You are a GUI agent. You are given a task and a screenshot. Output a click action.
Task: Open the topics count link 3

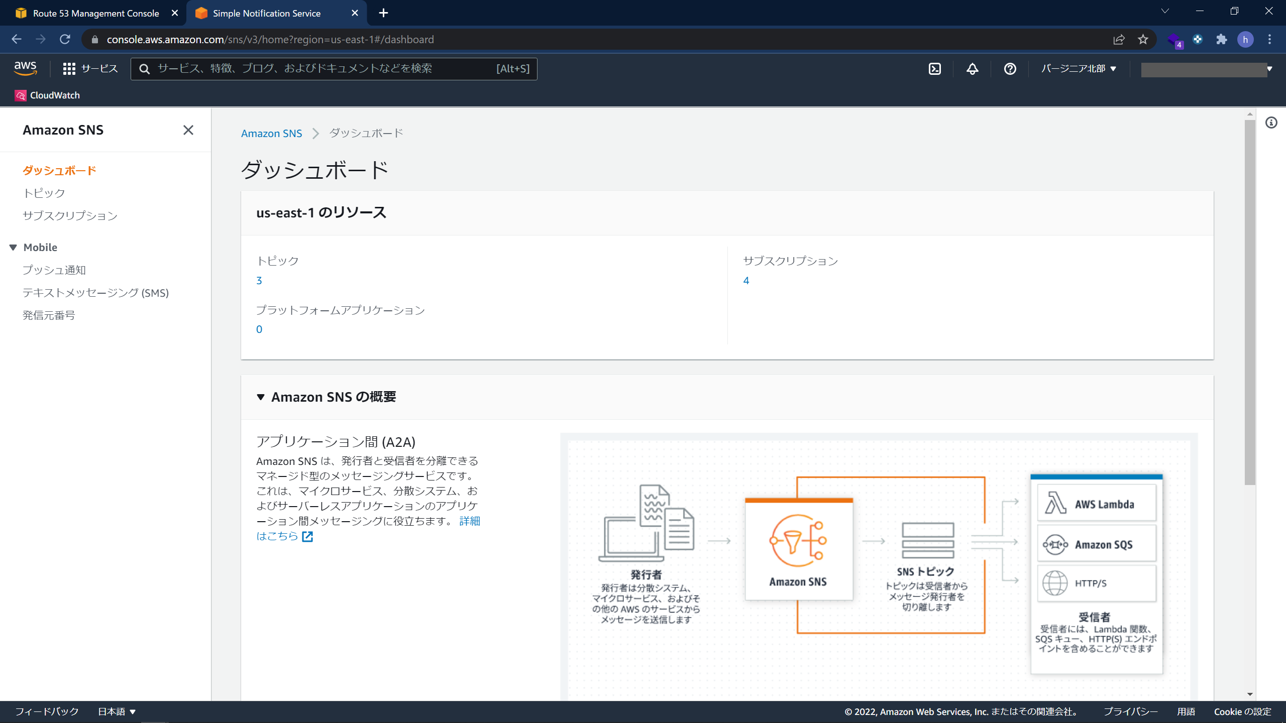pyautogui.click(x=259, y=281)
